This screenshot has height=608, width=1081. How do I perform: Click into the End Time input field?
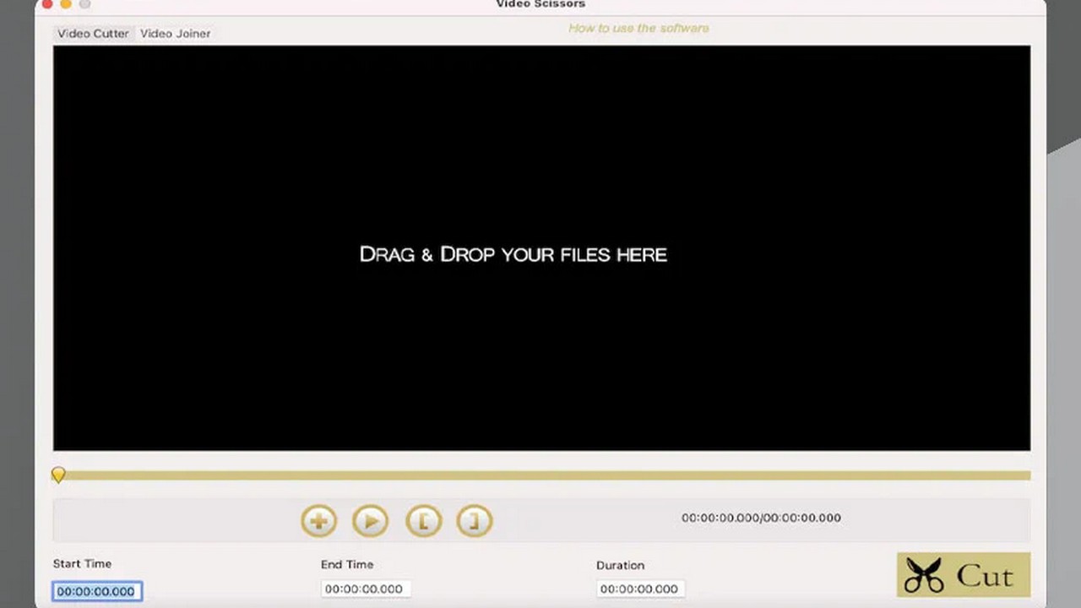point(365,589)
